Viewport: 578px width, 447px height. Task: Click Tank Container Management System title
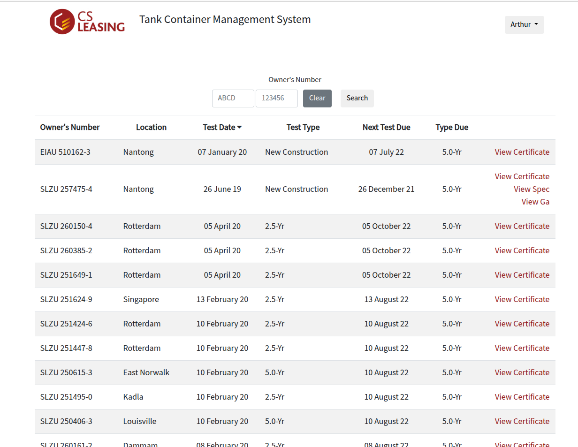click(x=225, y=20)
